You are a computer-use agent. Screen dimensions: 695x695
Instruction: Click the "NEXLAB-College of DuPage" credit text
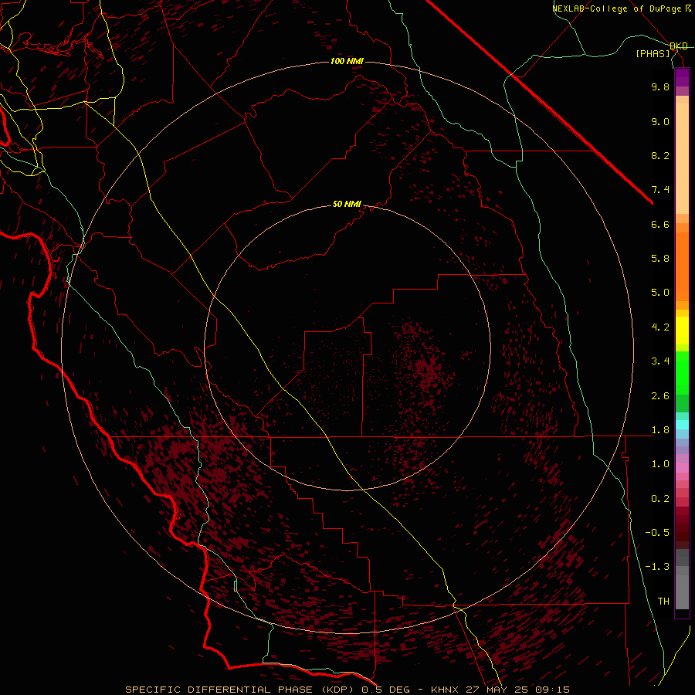(619, 8)
